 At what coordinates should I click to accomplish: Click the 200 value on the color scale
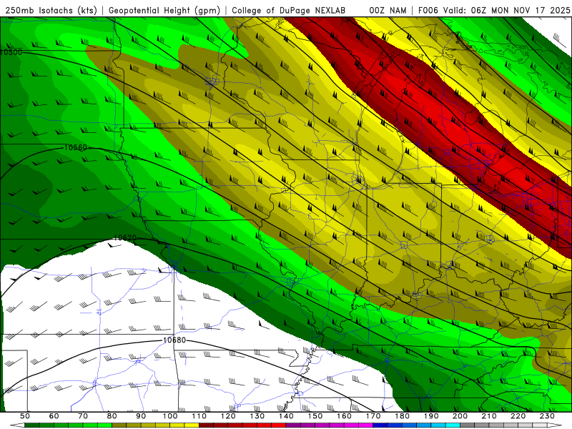tap(460, 416)
